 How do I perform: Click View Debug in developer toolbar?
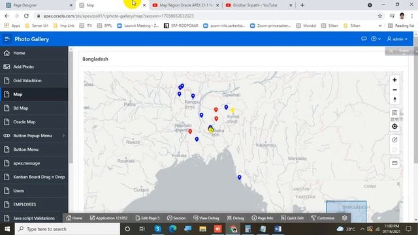pyautogui.click(x=206, y=218)
